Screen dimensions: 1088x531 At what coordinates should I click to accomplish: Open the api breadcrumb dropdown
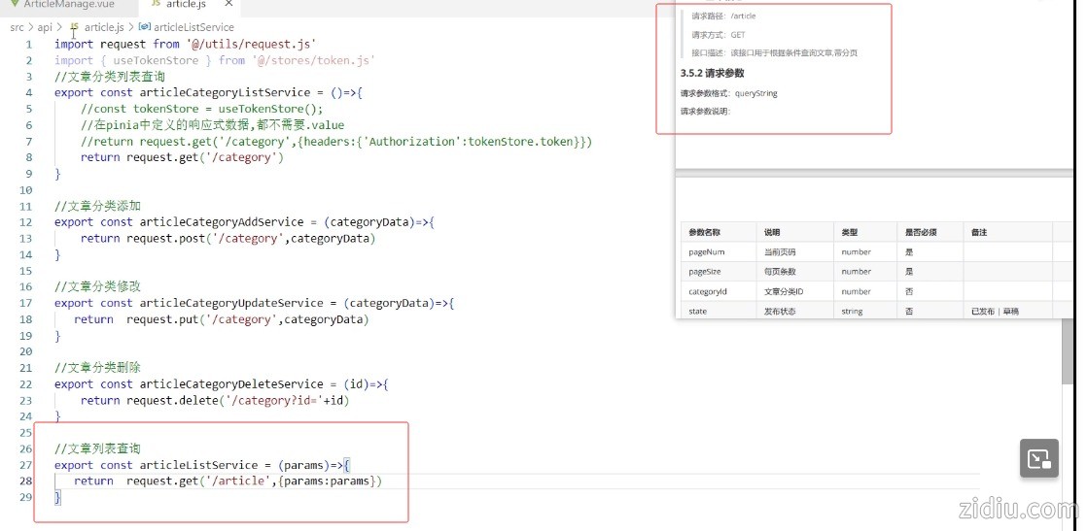45,27
